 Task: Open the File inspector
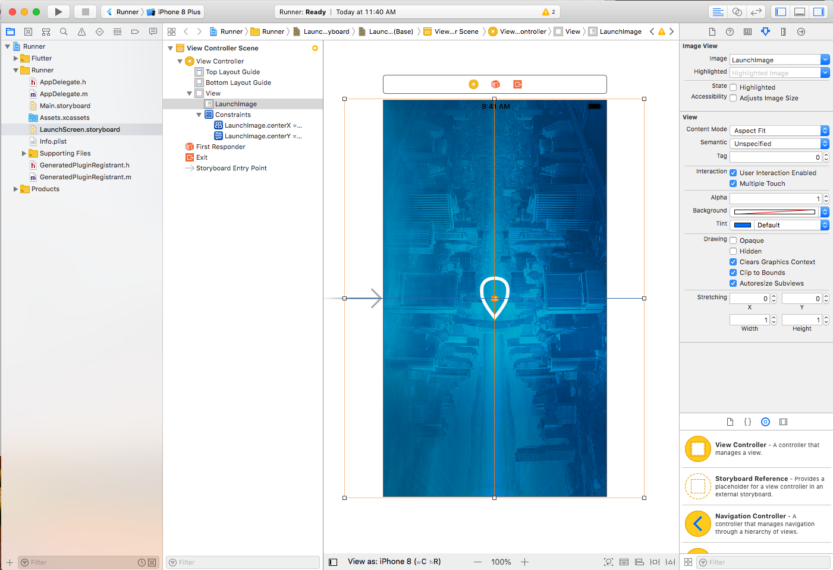[712, 31]
